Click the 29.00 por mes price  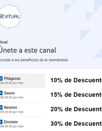[12, 83]
